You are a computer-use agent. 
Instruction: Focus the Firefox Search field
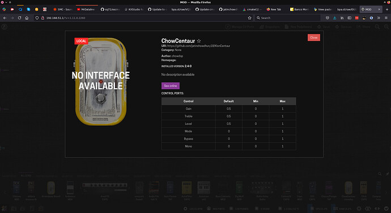coord(287,18)
